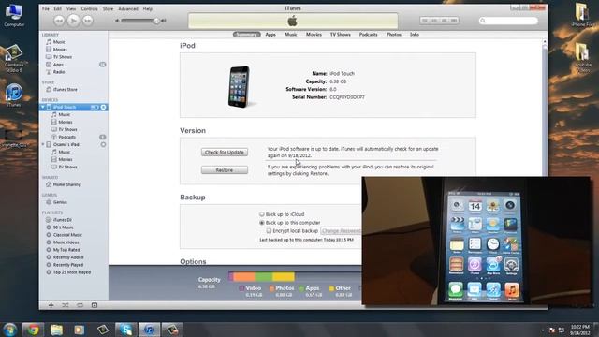Eject the iPod Touch device
Image resolution: width=599 pixels, height=337 pixels.
(x=103, y=107)
